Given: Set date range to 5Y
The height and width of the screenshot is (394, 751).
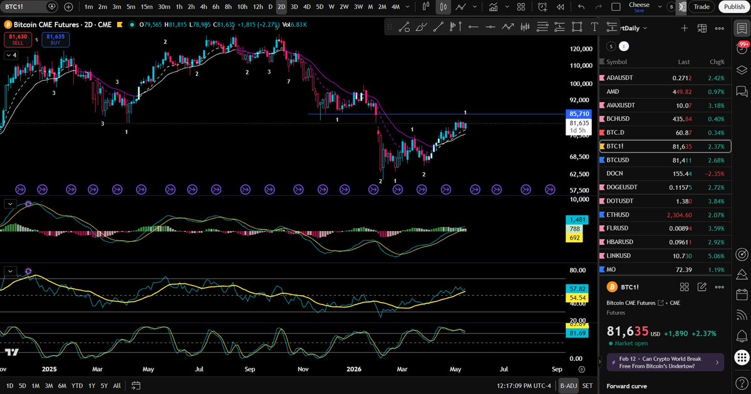Looking at the screenshot, I should [104, 385].
